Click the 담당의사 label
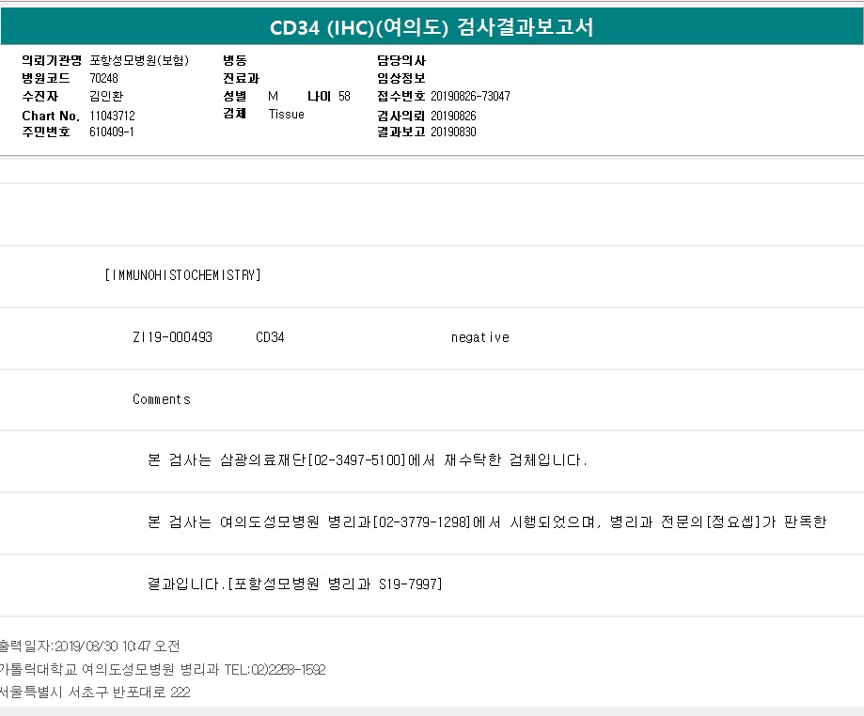Image resolution: width=864 pixels, height=716 pixels. click(x=401, y=60)
